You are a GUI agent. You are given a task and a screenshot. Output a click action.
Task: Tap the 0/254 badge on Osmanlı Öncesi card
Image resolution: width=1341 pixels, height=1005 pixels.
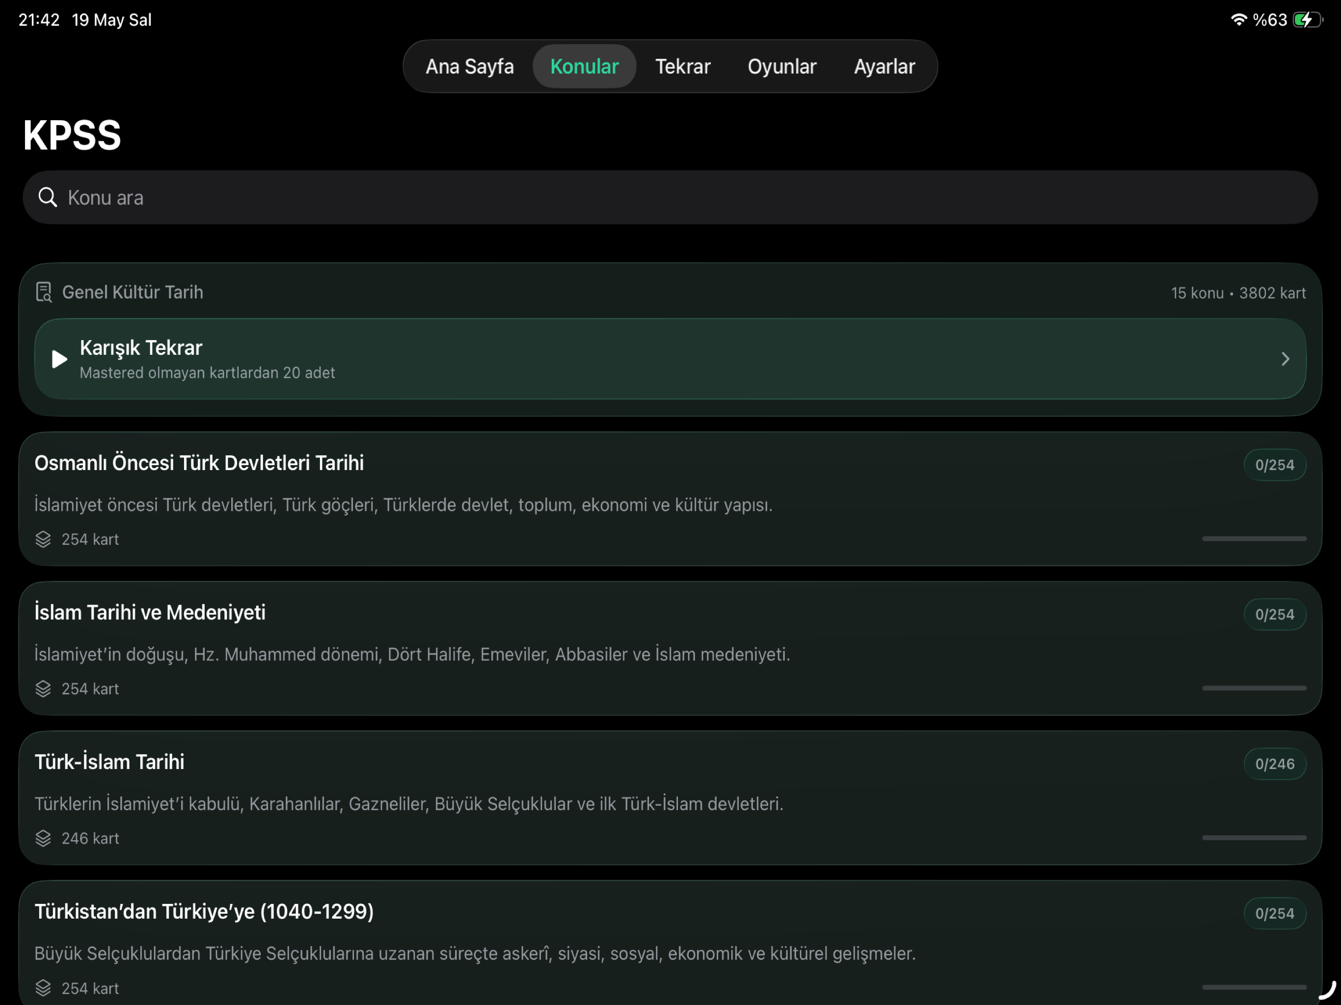(x=1274, y=465)
